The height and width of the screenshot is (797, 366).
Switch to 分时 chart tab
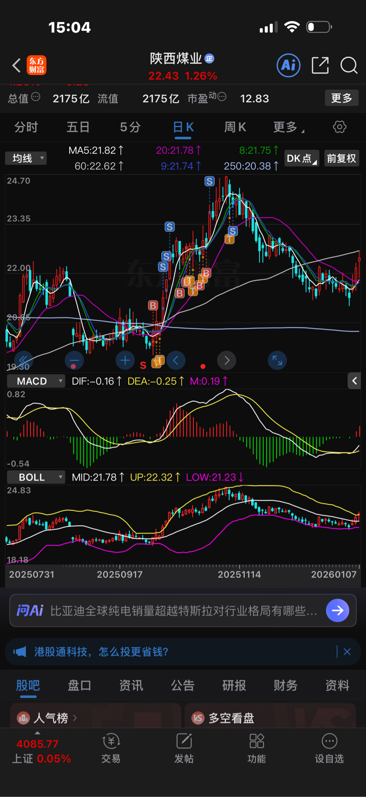[x=26, y=127]
